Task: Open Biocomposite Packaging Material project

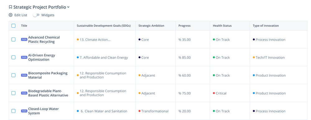Action: tap(48, 75)
